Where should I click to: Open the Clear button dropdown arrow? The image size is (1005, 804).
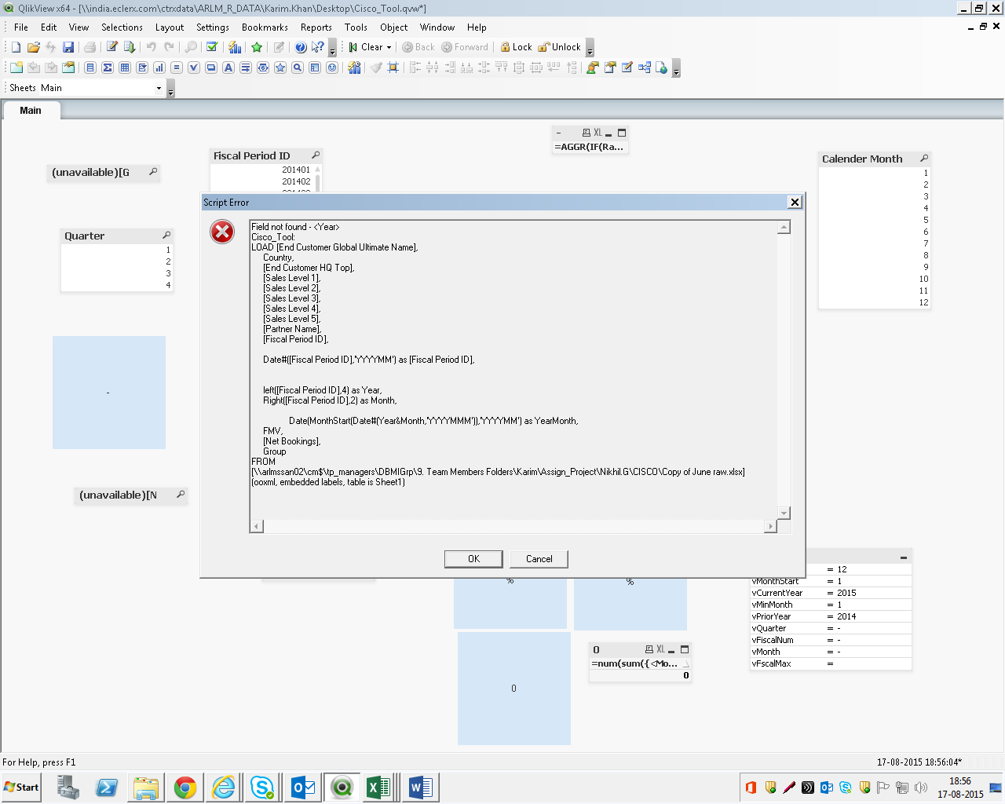click(x=389, y=47)
